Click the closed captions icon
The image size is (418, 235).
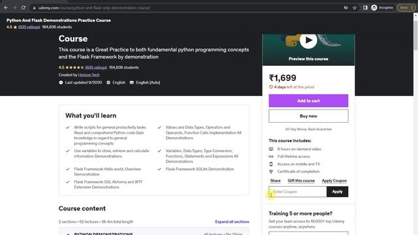click(x=132, y=83)
